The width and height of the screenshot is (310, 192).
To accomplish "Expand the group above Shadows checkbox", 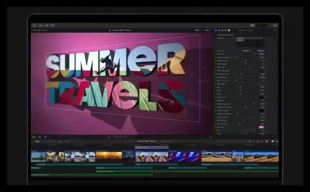I will click(x=215, y=97).
